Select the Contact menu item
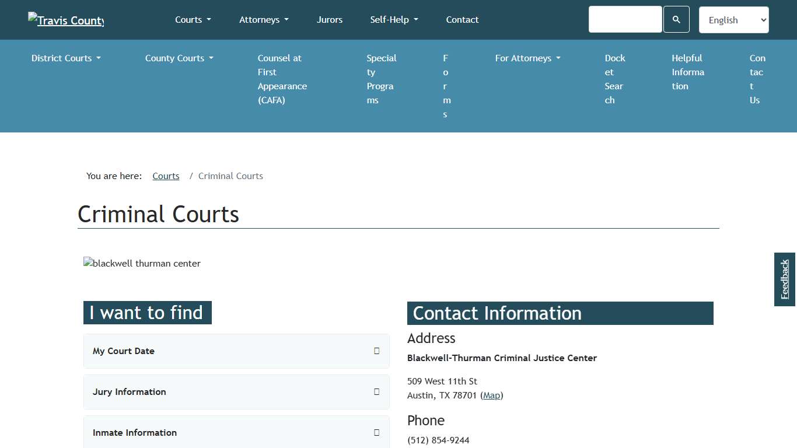 (x=462, y=19)
